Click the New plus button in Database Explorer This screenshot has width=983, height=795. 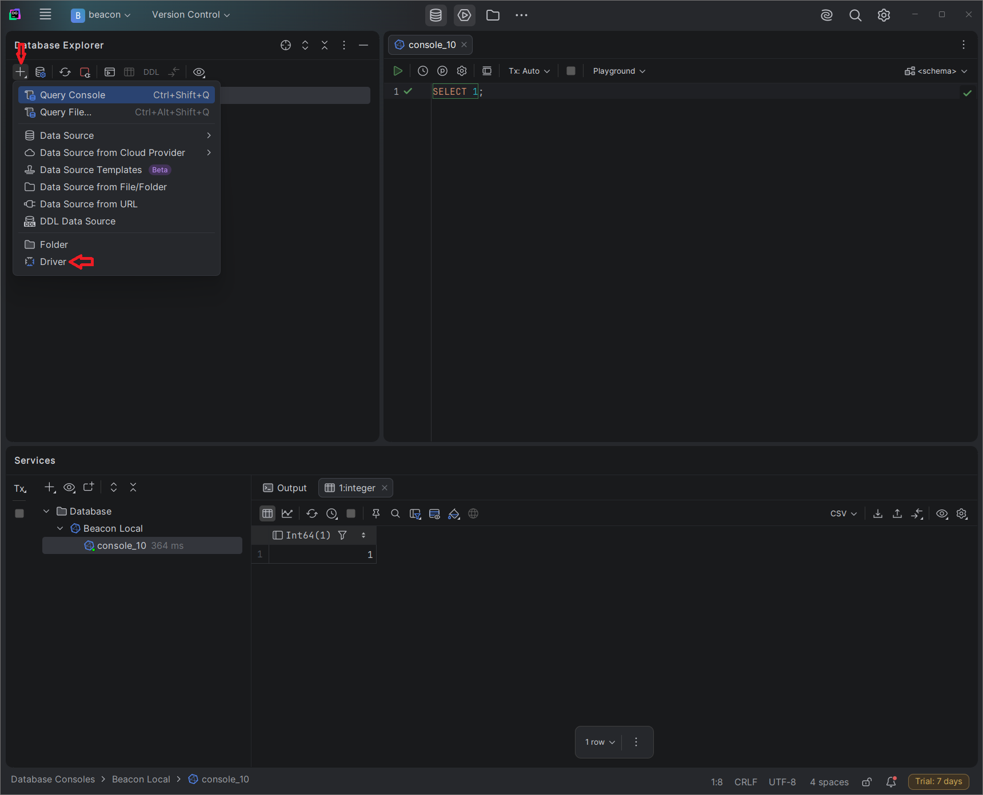(21, 72)
